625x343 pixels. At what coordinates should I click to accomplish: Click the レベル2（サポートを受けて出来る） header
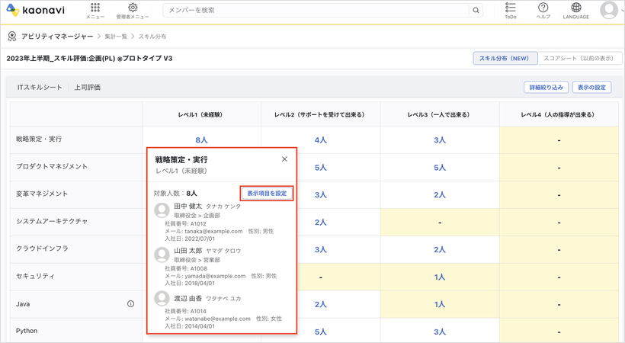tap(319, 114)
